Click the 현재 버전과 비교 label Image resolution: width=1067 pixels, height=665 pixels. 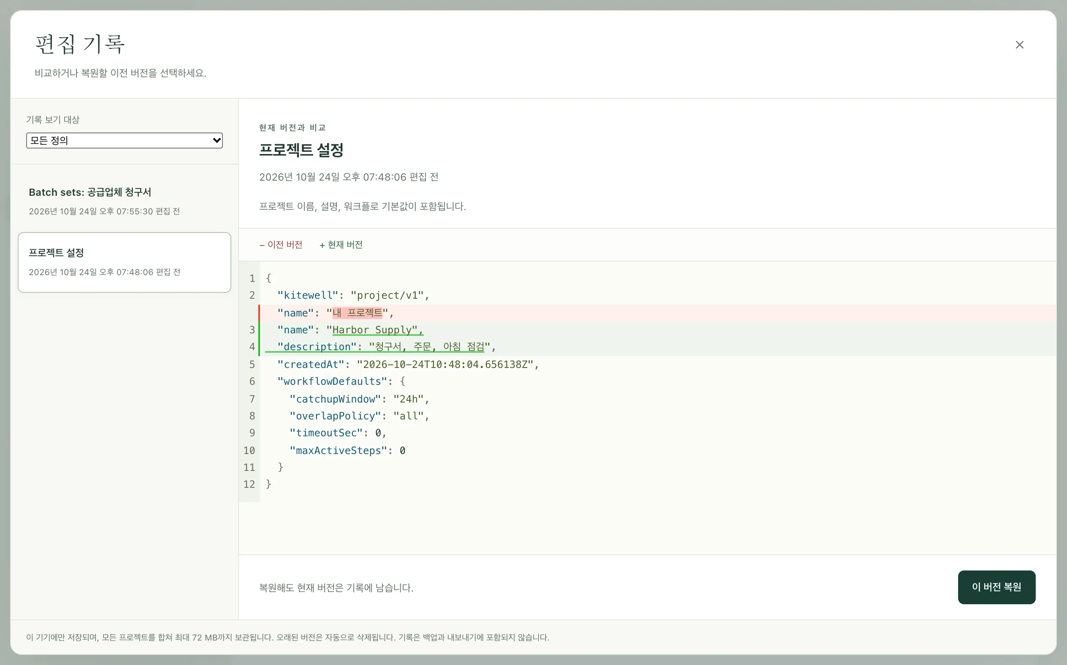[x=292, y=127]
